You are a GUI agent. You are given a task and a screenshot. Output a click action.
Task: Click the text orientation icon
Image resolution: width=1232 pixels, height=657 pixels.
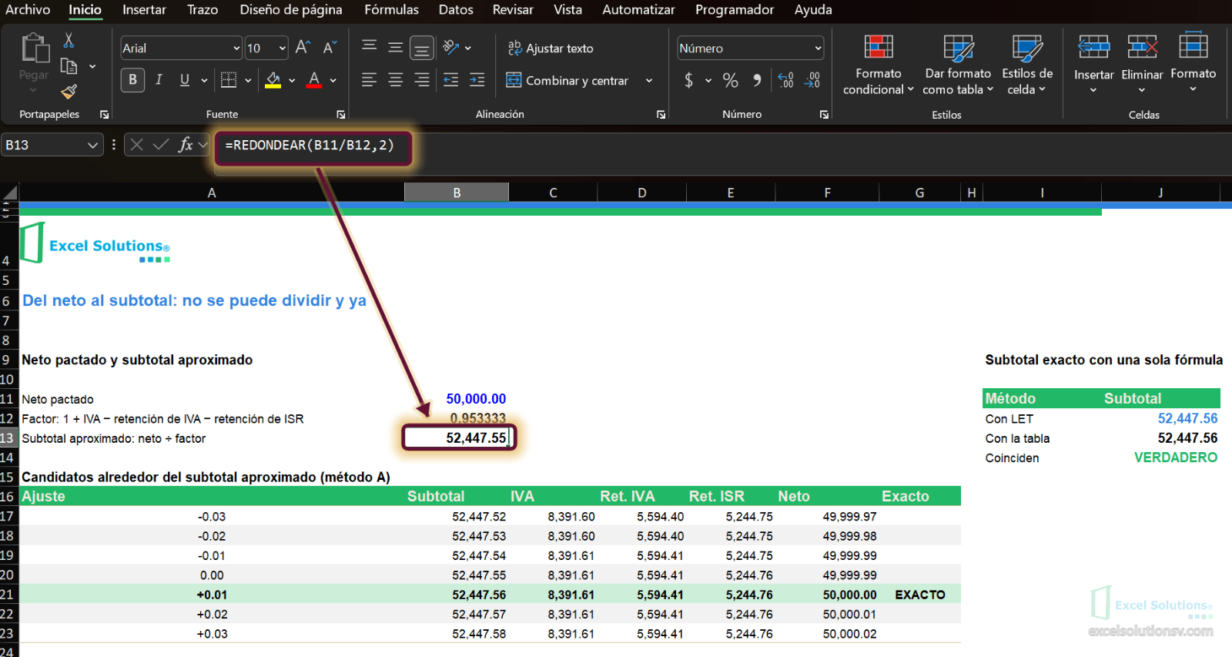[x=451, y=48]
